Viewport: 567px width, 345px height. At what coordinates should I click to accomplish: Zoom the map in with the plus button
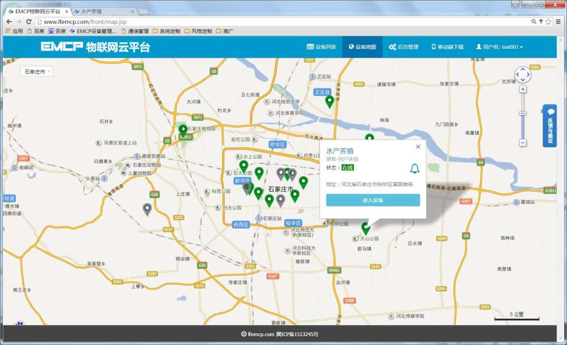point(523,89)
